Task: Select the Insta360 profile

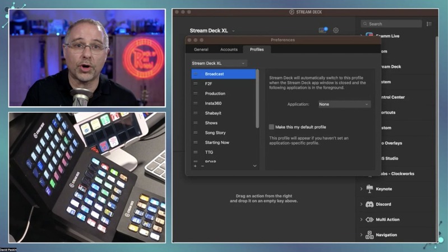Action: 224,103
